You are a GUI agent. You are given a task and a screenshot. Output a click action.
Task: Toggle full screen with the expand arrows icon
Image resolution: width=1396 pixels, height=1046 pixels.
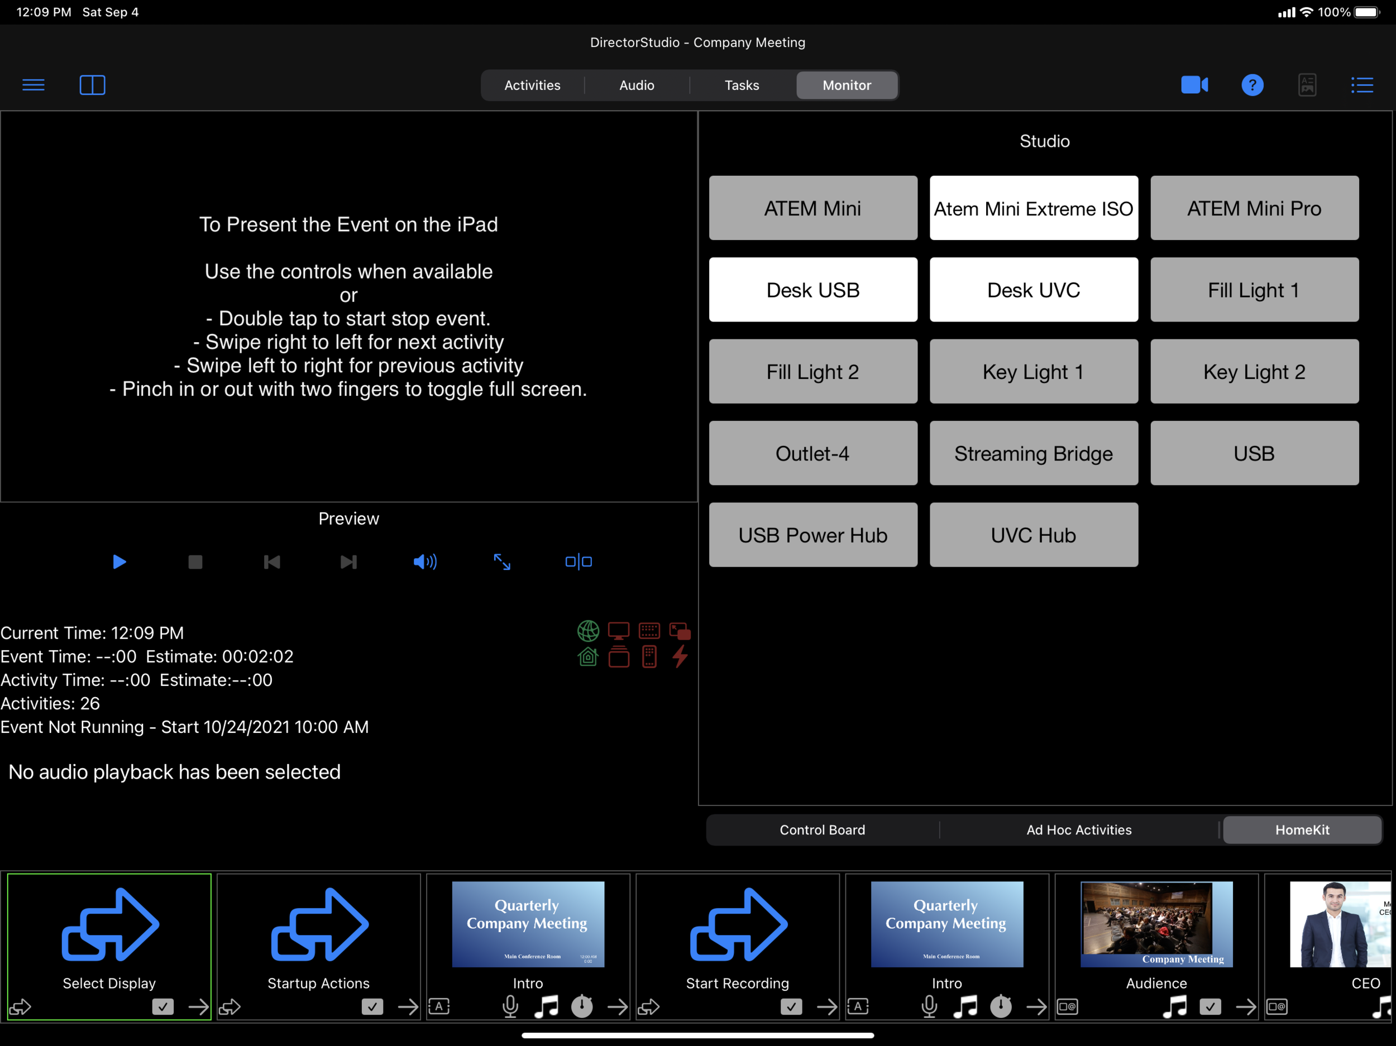click(502, 562)
